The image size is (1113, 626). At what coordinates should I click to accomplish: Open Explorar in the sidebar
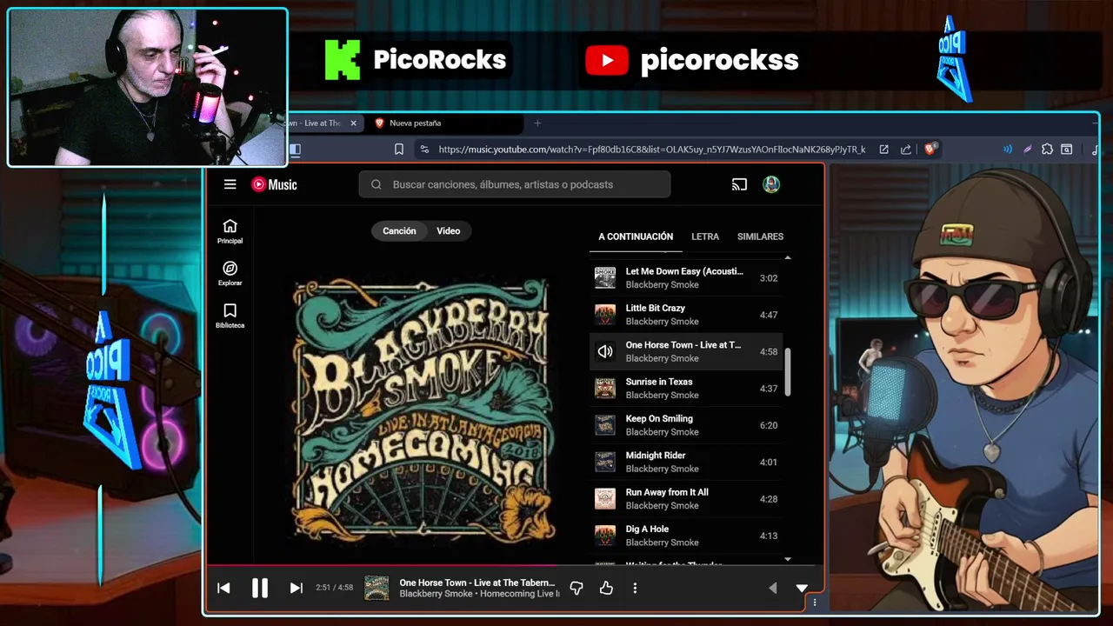pyautogui.click(x=230, y=274)
